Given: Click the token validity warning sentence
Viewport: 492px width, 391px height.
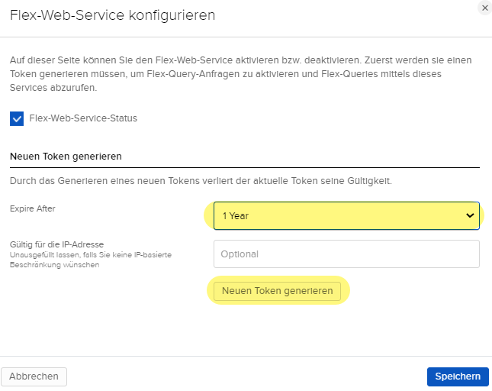Looking at the screenshot, I should (201, 180).
